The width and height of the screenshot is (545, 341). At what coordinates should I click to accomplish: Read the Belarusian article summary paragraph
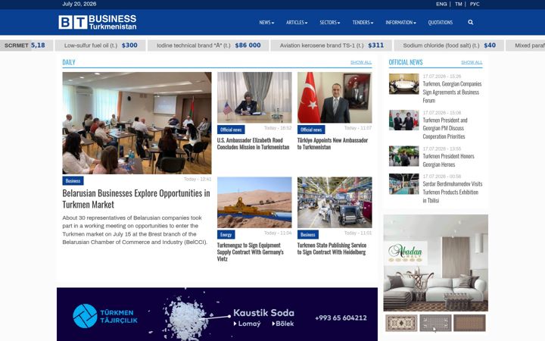(135, 230)
